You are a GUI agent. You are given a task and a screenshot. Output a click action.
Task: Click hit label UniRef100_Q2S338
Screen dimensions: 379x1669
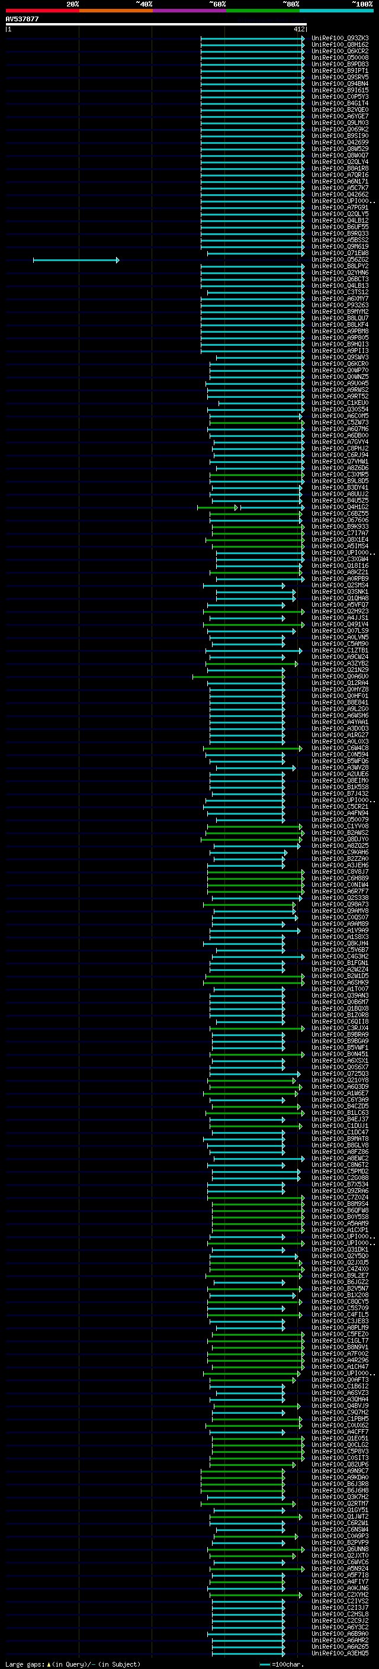pos(340,898)
